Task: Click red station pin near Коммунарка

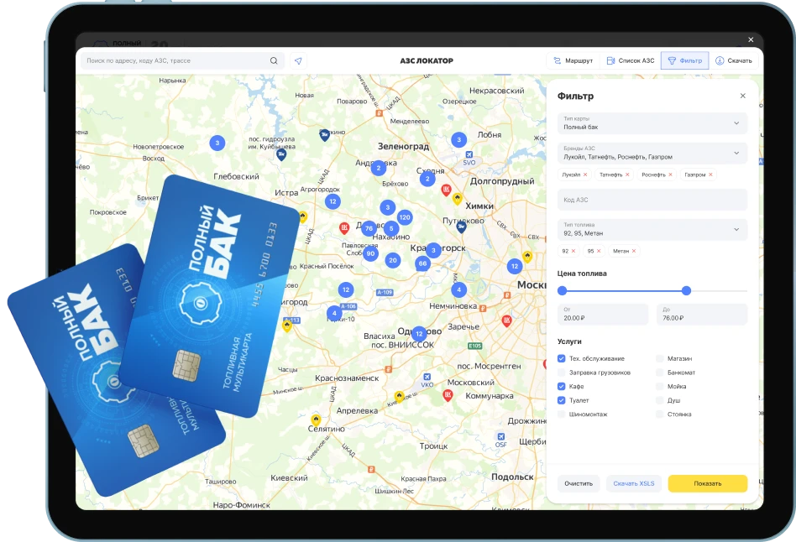Action: pyautogui.click(x=448, y=395)
